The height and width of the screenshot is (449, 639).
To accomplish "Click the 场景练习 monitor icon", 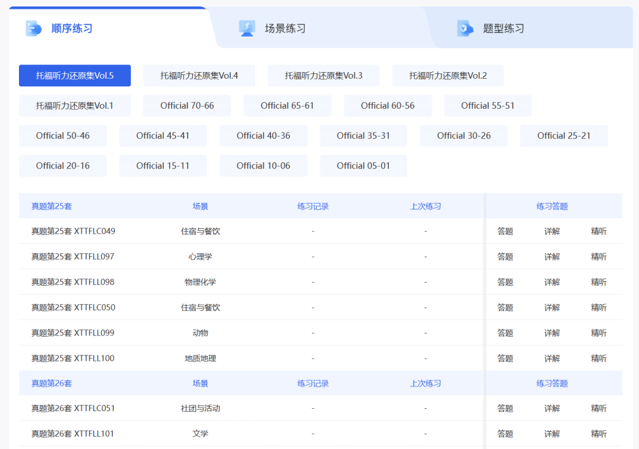I will (x=247, y=28).
